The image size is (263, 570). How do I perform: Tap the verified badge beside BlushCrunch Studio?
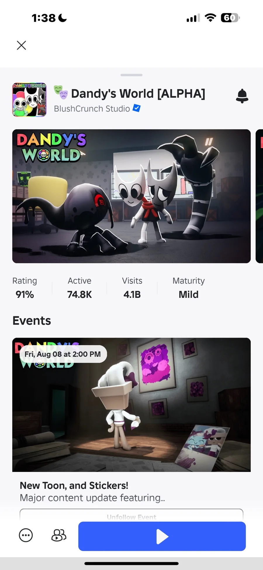pos(136,108)
